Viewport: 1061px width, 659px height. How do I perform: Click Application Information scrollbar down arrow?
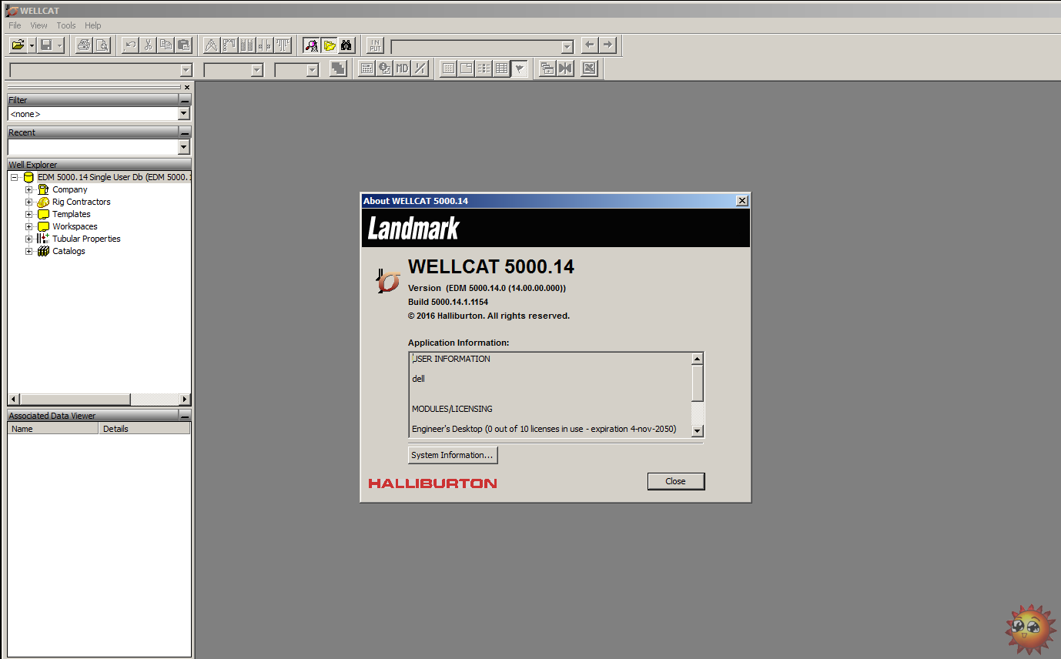pyautogui.click(x=697, y=431)
